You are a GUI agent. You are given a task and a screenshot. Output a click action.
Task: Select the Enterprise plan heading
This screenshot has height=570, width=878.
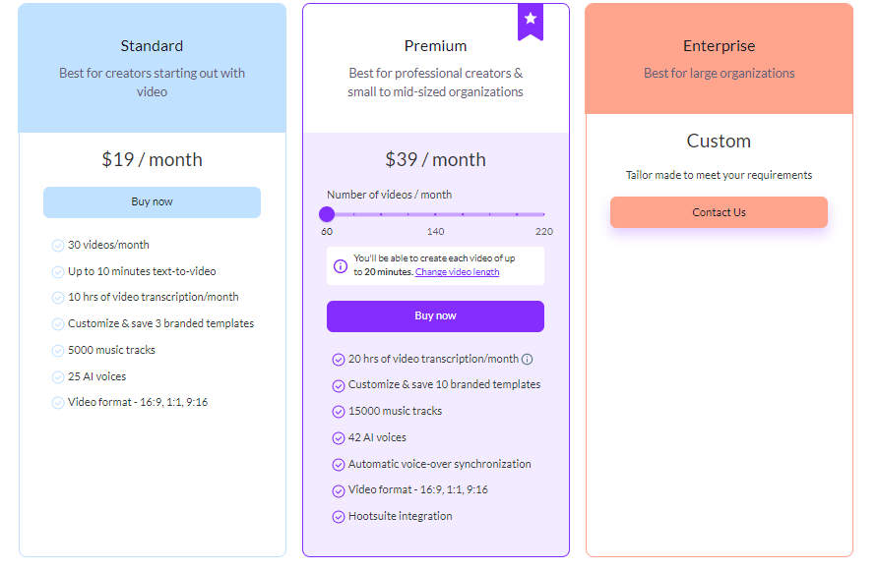tap(719, 46)
